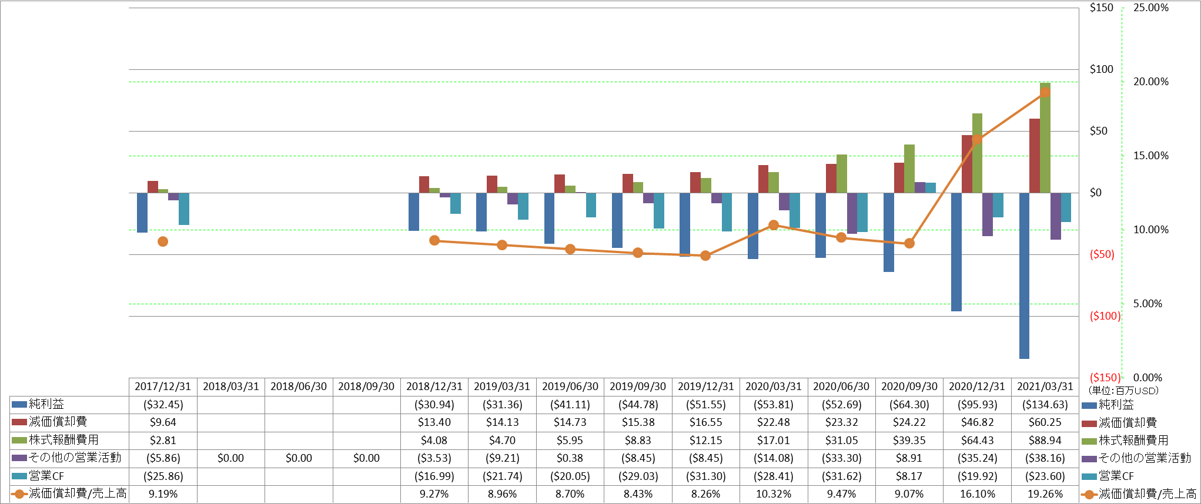
Task: Click the ($33.30) other operating activities cell
Action: pos(841,458)
